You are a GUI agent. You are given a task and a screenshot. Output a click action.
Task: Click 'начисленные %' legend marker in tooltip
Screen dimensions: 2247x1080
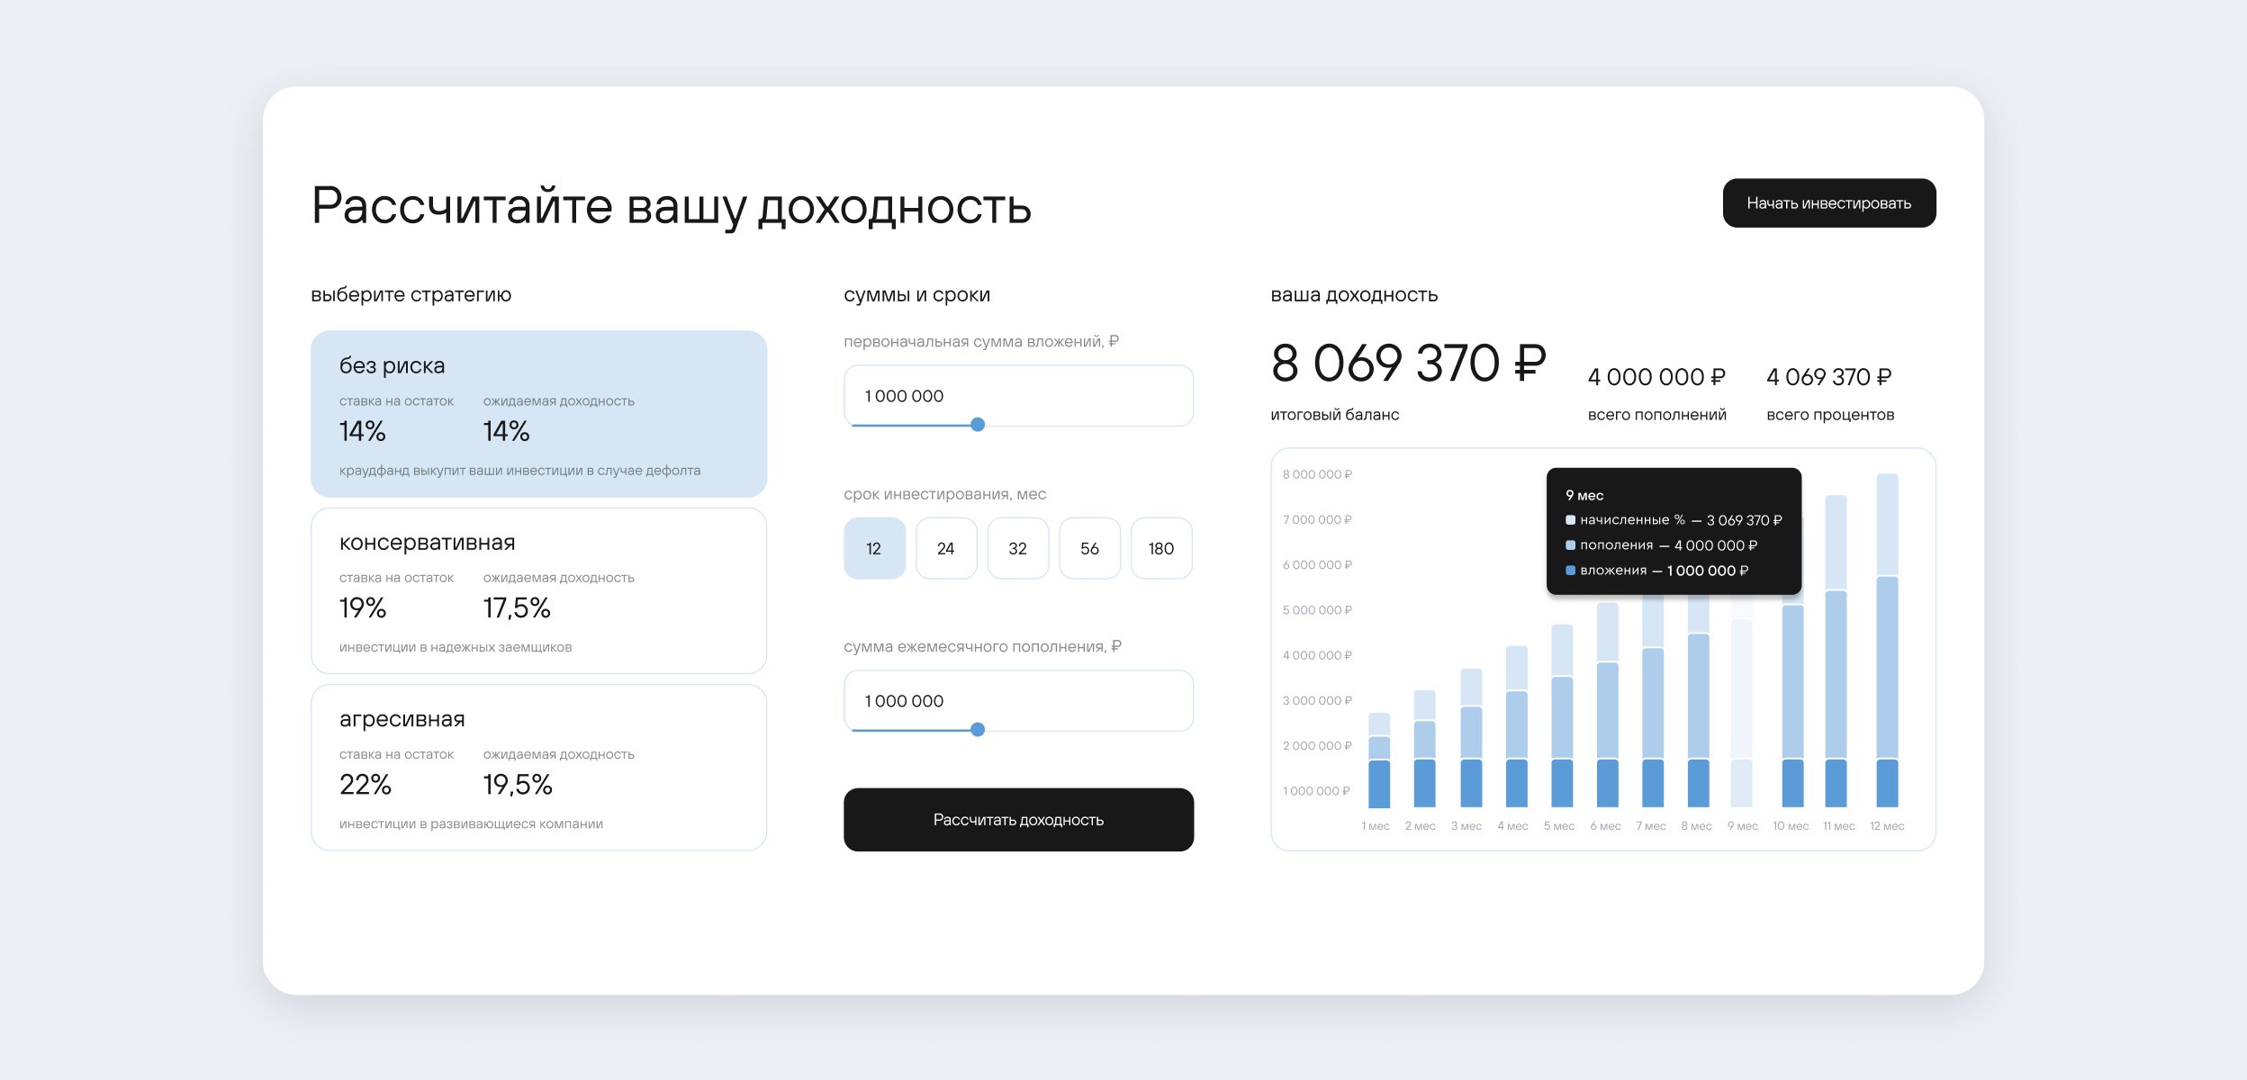1570,520
